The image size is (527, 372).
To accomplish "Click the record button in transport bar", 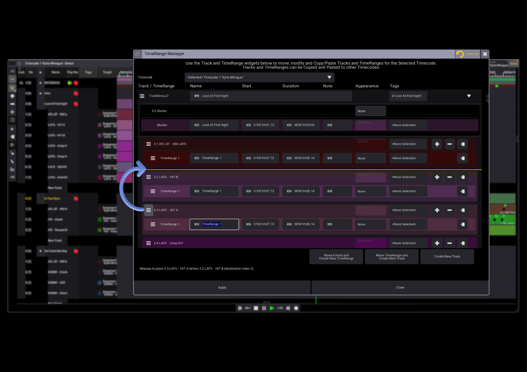I will [296, 308].
